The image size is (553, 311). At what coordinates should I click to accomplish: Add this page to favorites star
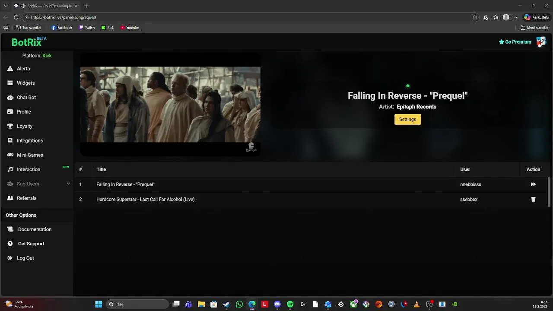[x=475, y=17]
